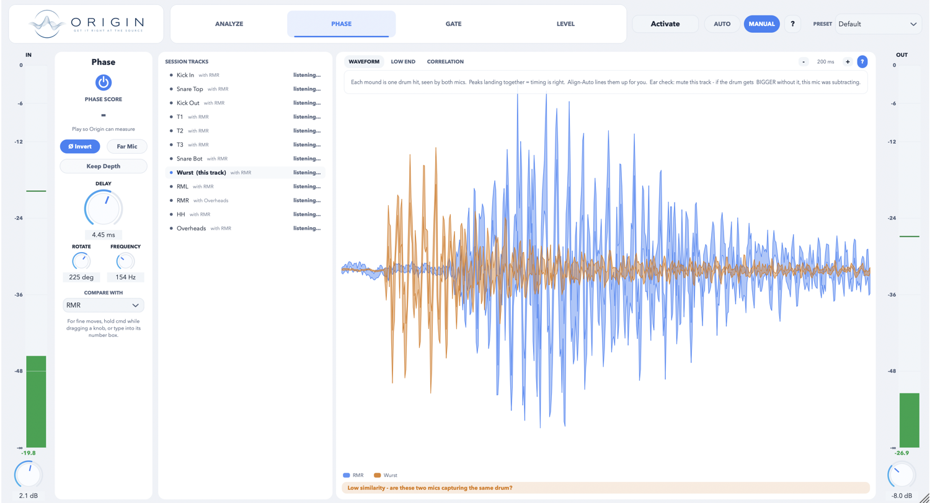Toggle the Ø Invert button
This screenshot has height=503, width=930.
click(80, 146)
